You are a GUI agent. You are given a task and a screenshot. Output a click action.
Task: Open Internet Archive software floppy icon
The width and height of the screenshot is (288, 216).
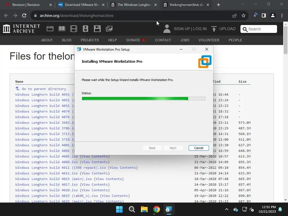pos(97,29)
